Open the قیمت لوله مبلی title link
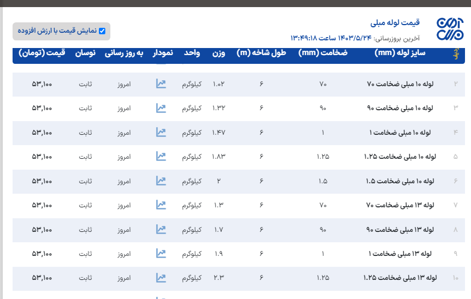Viewport: 471px width, 299px height. 395,23
